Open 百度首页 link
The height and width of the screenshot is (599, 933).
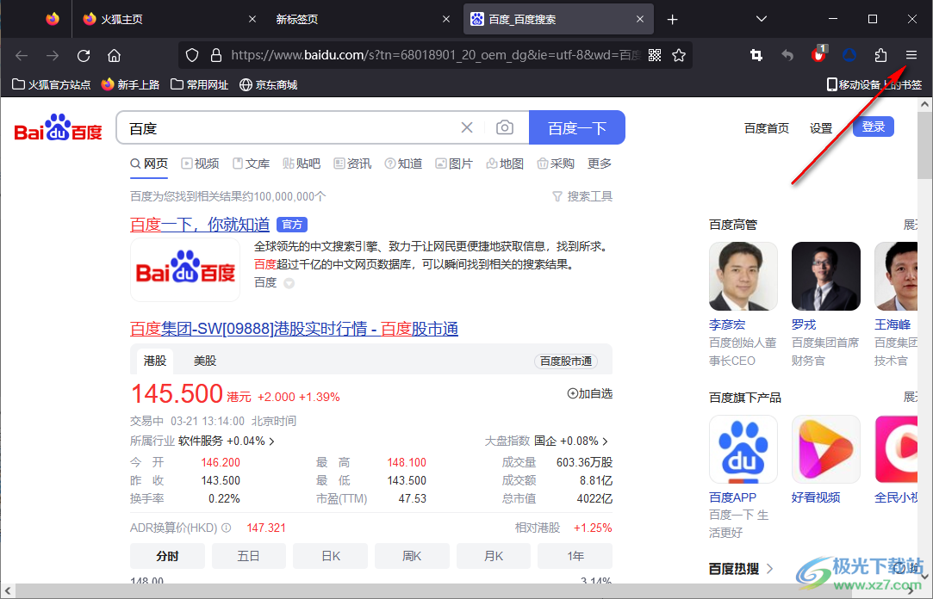pos(767,128)
